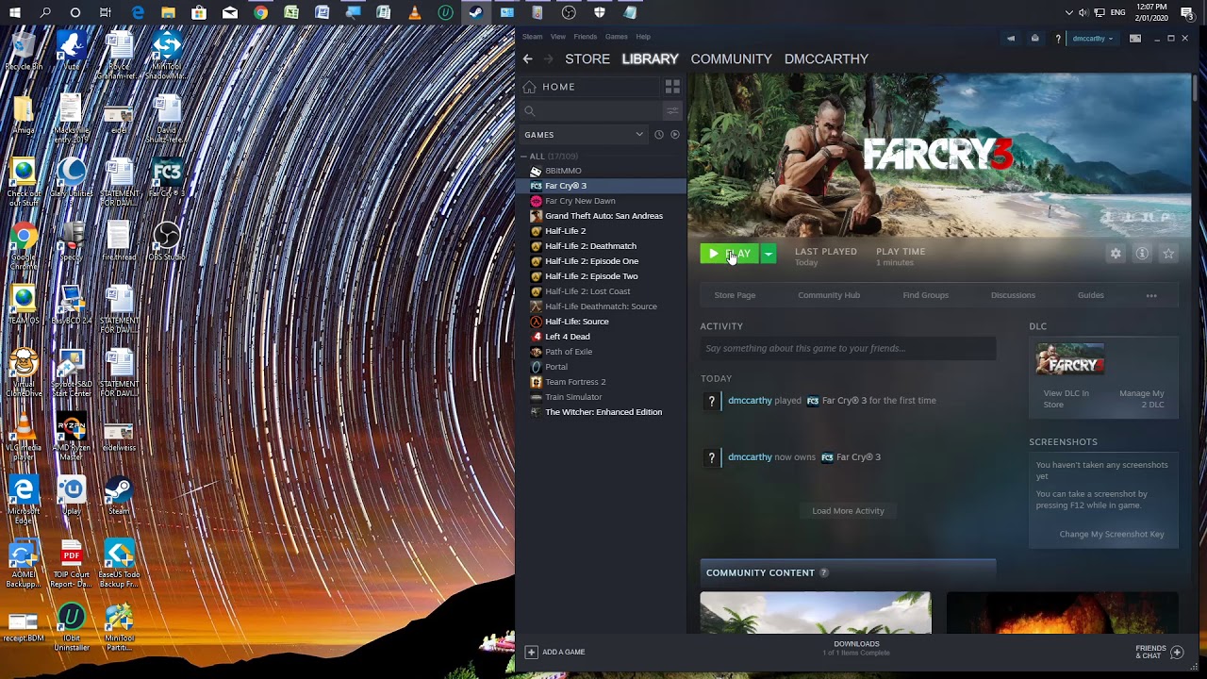1207x679 pixels.
Task: Go back with Steam's back arrow
Action: (x=528, y=58)
